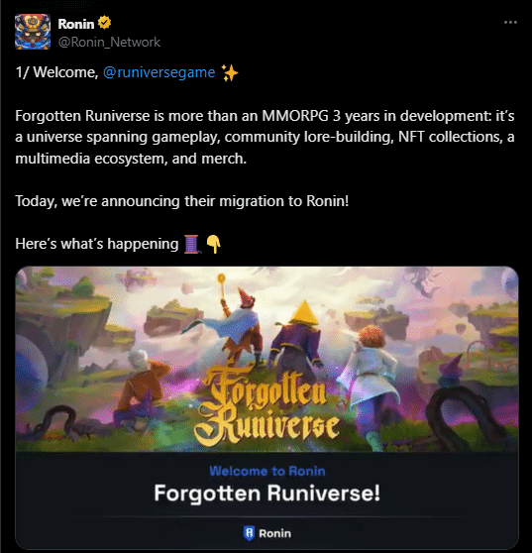Click the pointing-down hand emoji

pyautogui.click(x=213, y=244)
